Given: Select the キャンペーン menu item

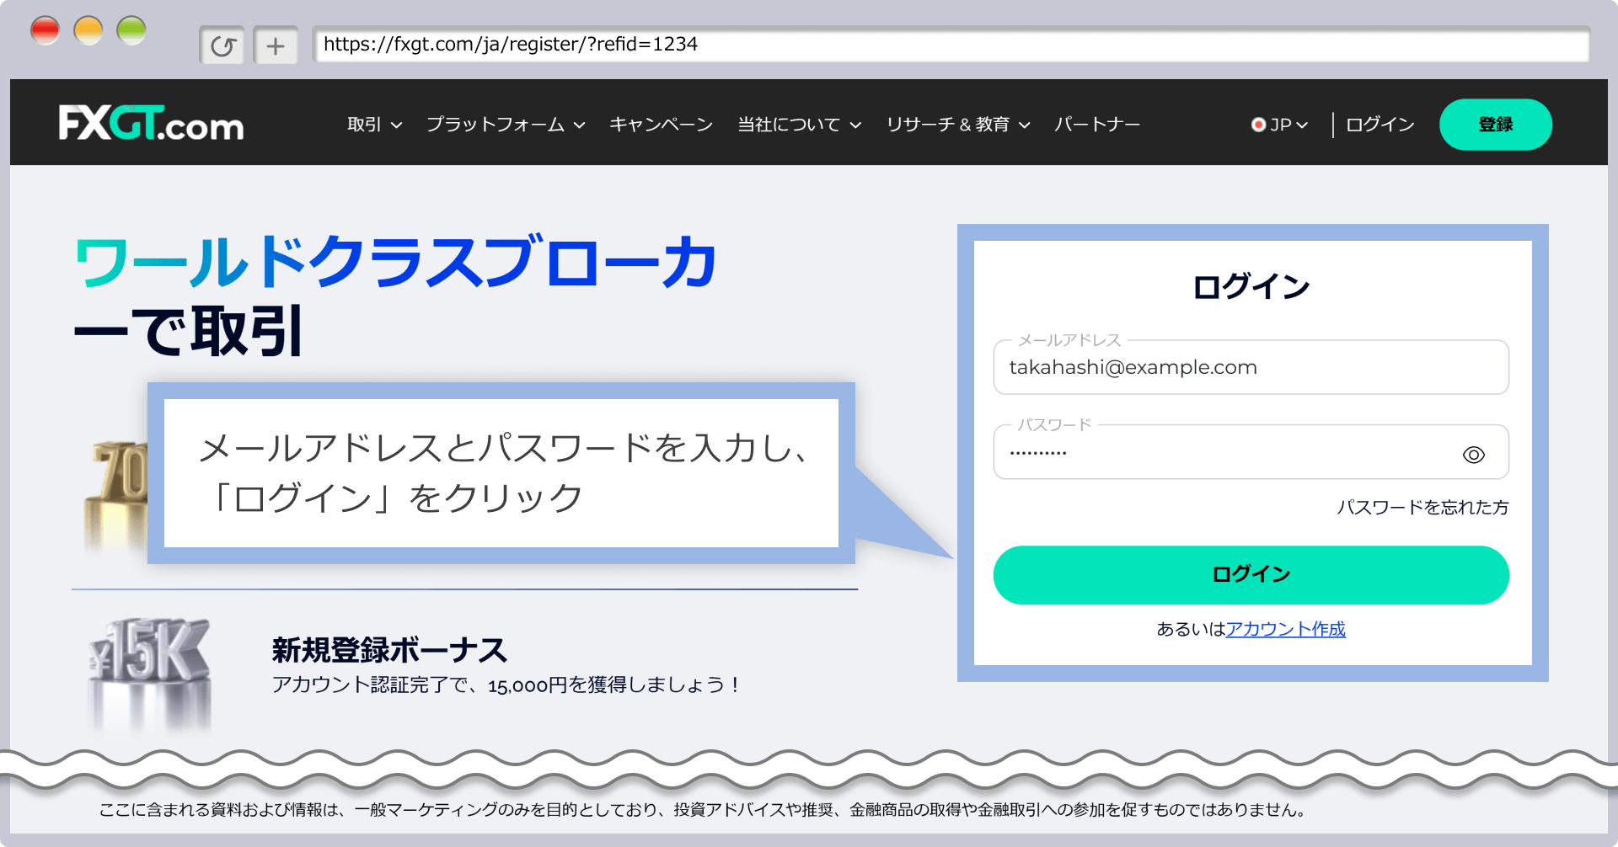Looking at the screenshot, I should 661,124.
